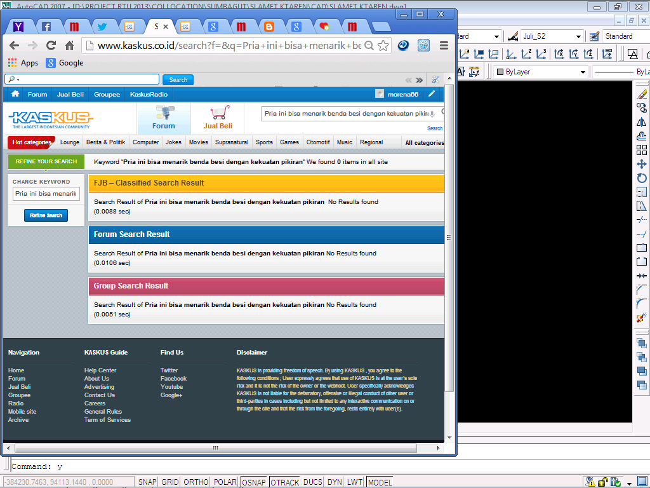The image size is (650, 488).
Task: Select the Array tool in AutoCAD
Action: point(642,150)
